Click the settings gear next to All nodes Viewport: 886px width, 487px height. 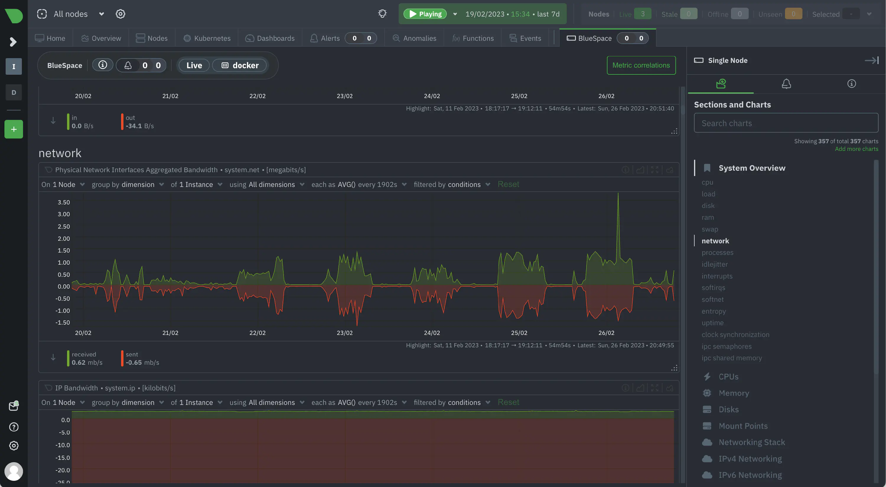point(120,14)
